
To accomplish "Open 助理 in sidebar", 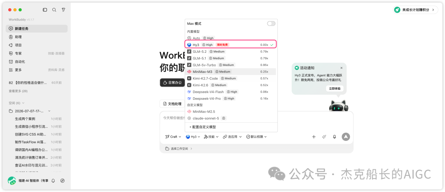I will coord(37,37).
